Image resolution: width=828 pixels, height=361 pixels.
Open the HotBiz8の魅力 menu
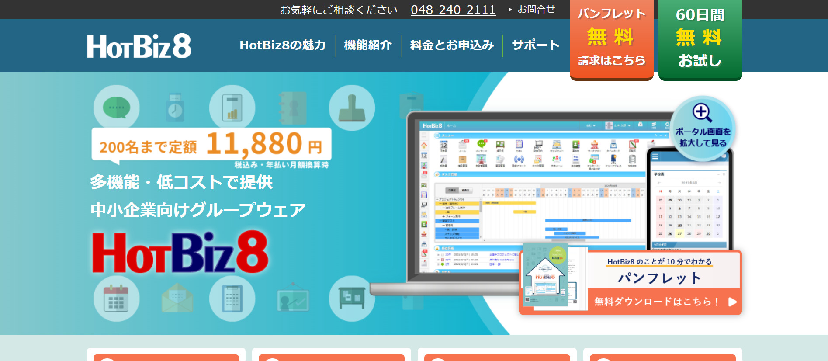tap(283, 45)
